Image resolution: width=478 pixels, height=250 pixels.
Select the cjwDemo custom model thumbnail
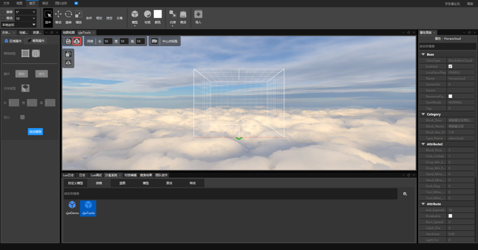tap(72, 208)
